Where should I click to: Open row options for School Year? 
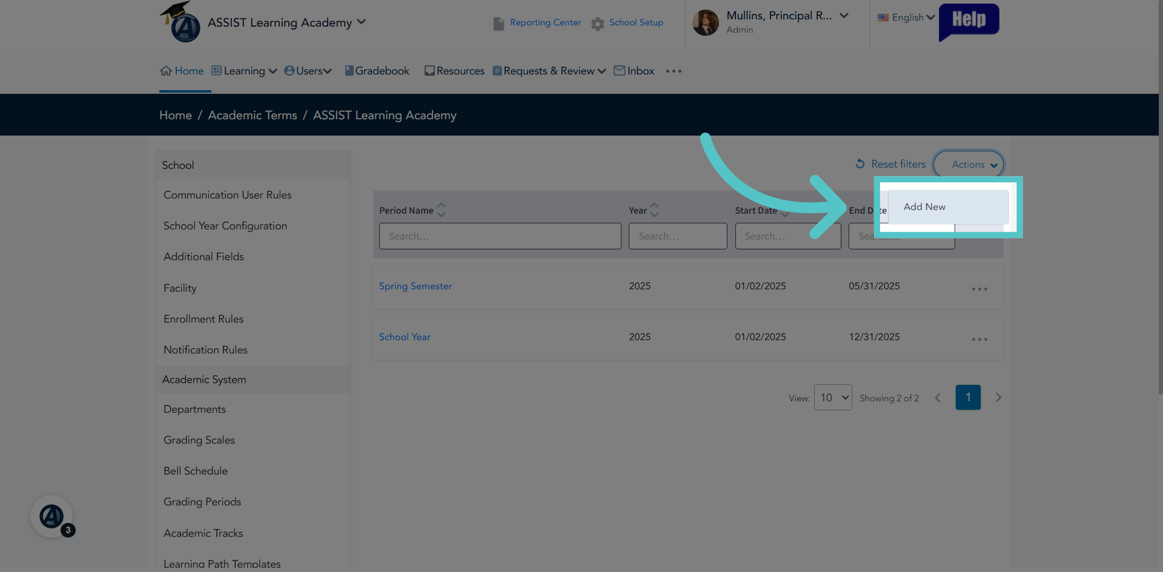(x=979, y=340)
